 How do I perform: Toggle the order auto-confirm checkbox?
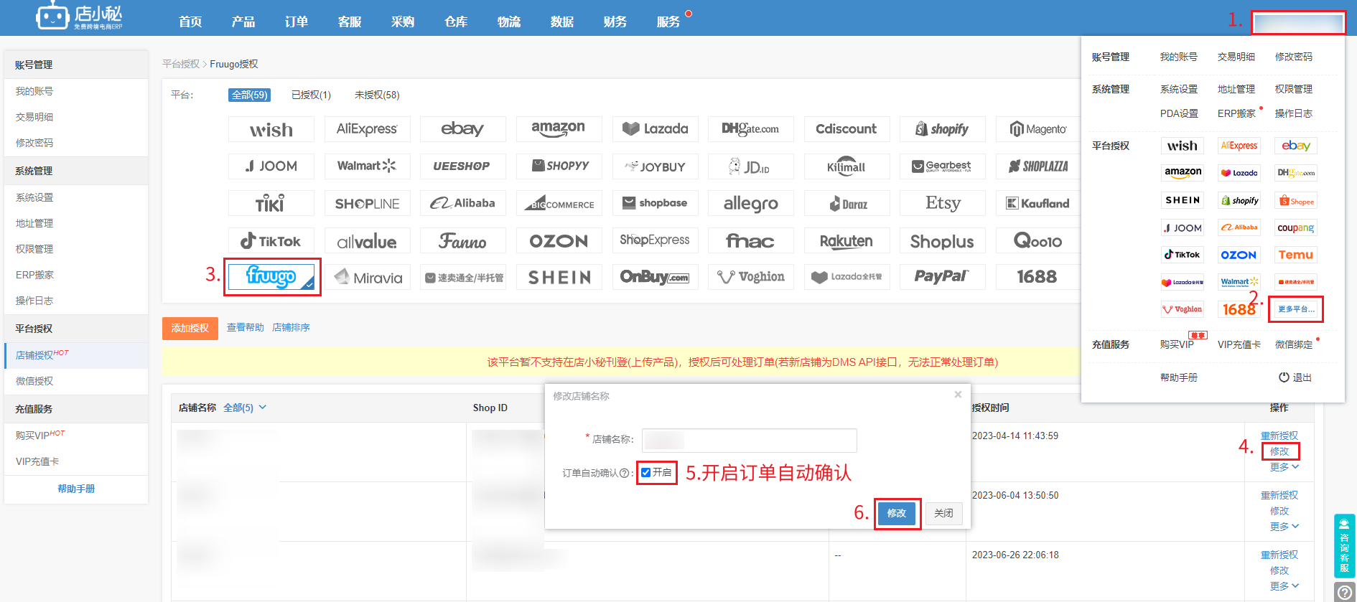coord(646,472)
